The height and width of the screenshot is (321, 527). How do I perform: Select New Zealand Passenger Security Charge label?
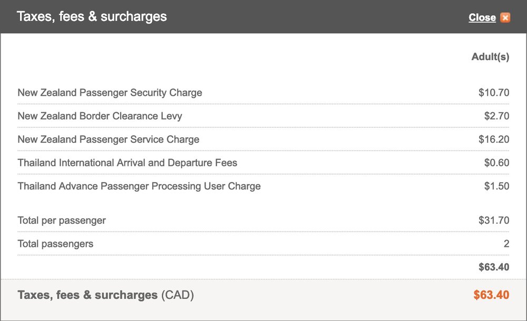110,93
